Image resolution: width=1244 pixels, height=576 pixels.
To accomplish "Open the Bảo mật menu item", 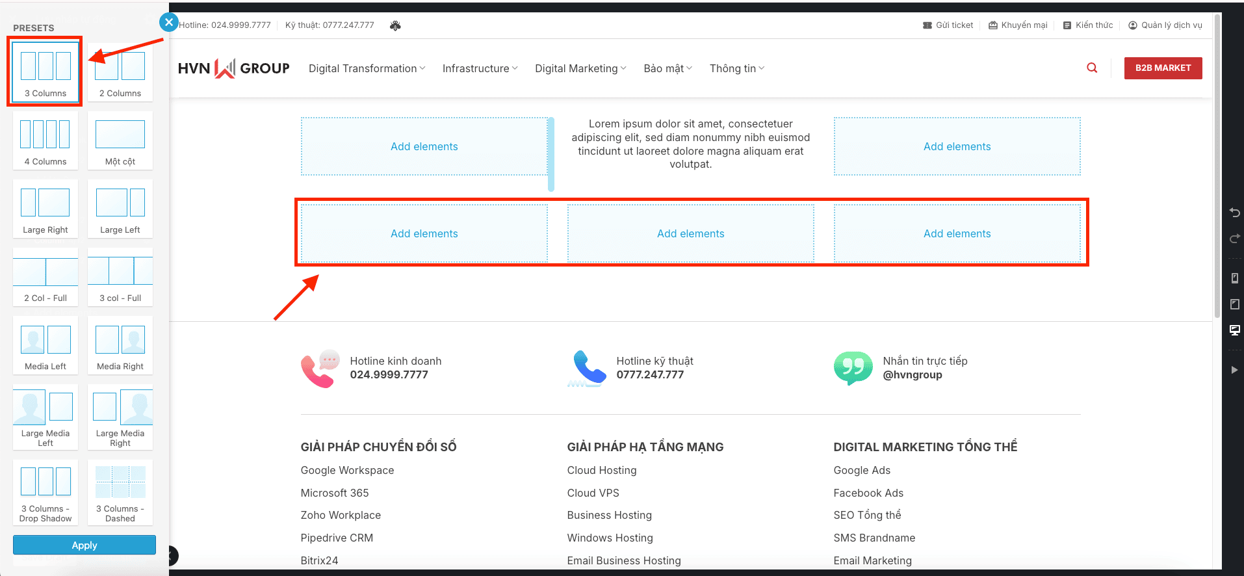I will 667,69.
